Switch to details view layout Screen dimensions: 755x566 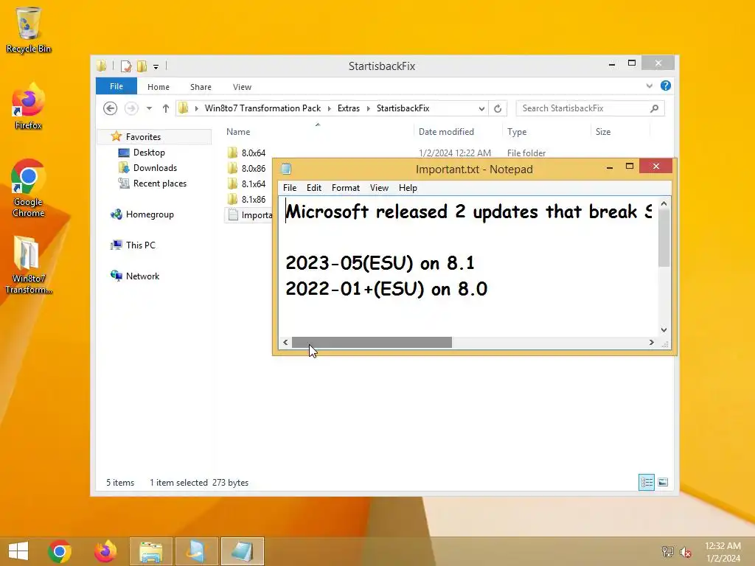point(646,482)
